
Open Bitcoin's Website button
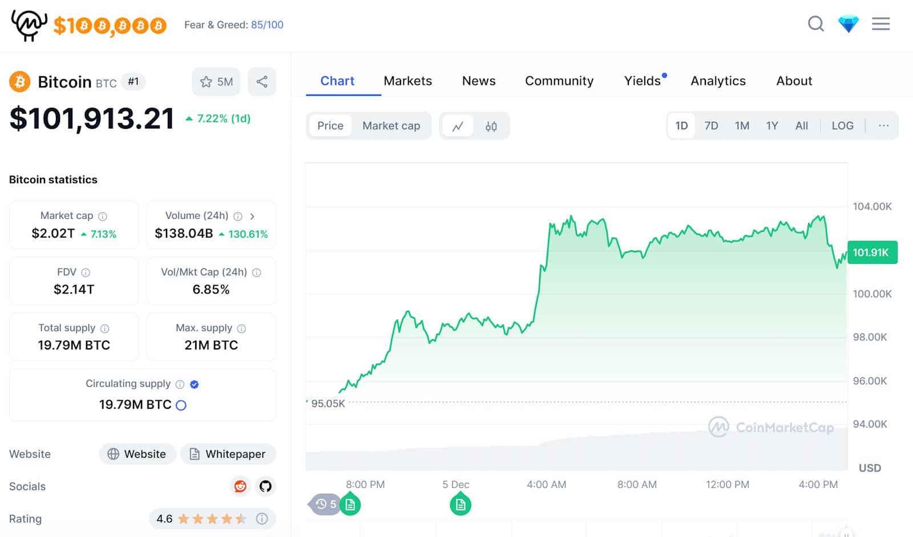137,454
